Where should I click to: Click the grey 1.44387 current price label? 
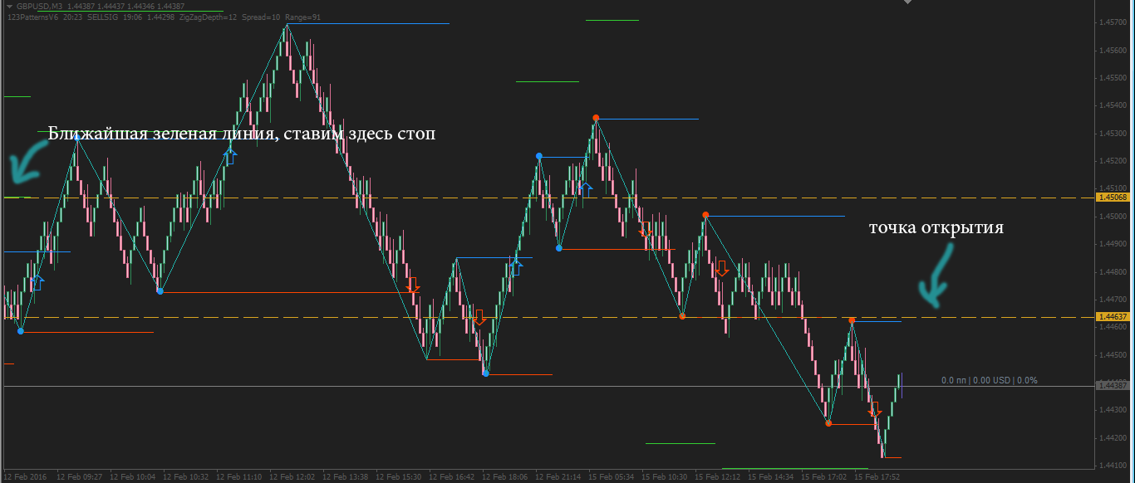[1113, 386]
